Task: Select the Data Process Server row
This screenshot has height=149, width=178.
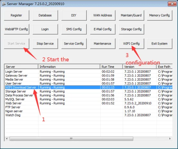Action: pyautogui.click(x=88, y=95)
